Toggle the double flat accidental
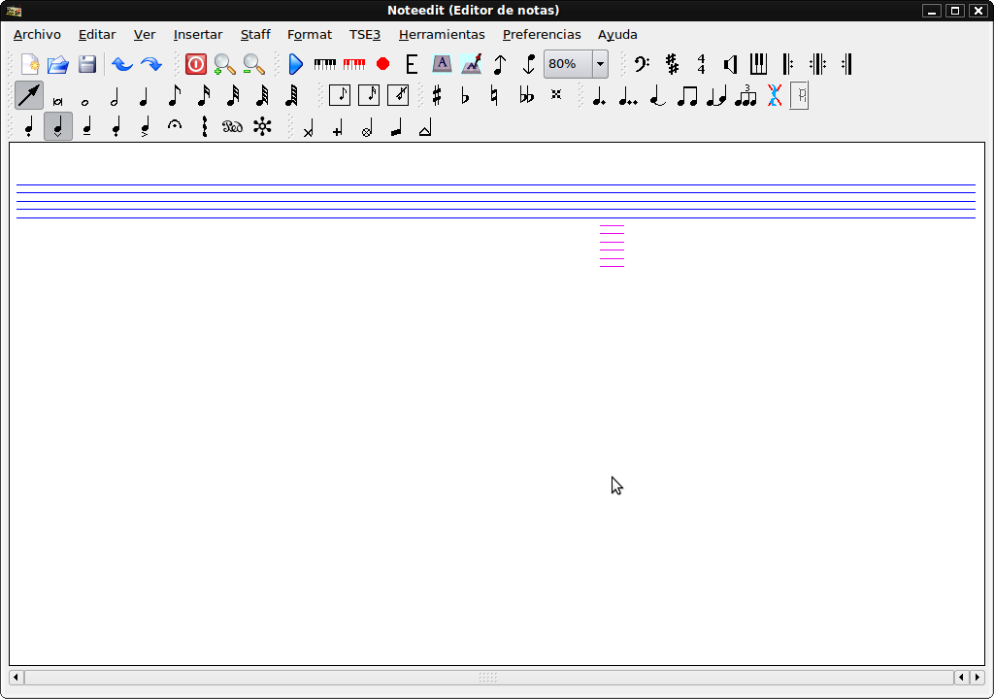 tap(526, 96)
